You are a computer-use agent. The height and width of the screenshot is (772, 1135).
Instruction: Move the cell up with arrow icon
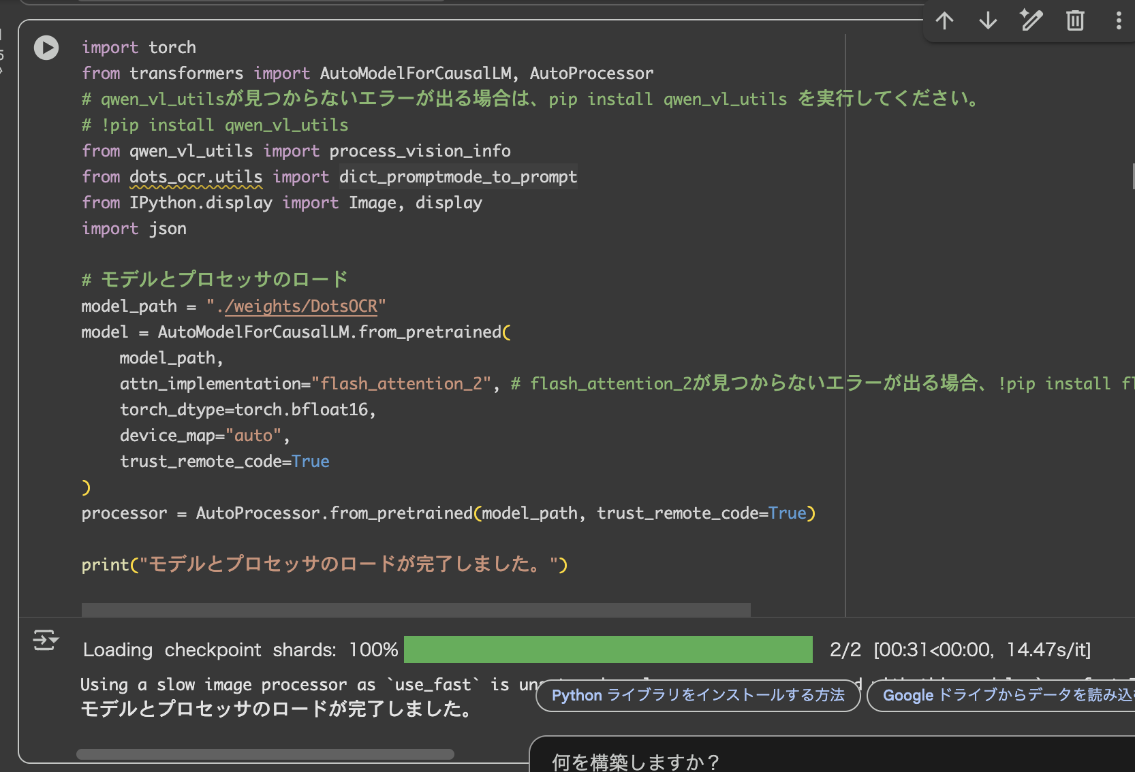(944, 21)
